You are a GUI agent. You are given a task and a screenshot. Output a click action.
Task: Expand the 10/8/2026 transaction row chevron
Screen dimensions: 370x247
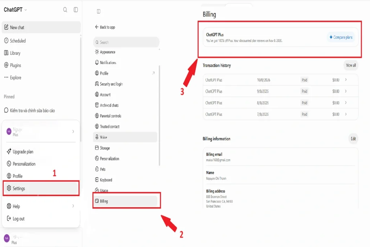click(x=346, y=80)
